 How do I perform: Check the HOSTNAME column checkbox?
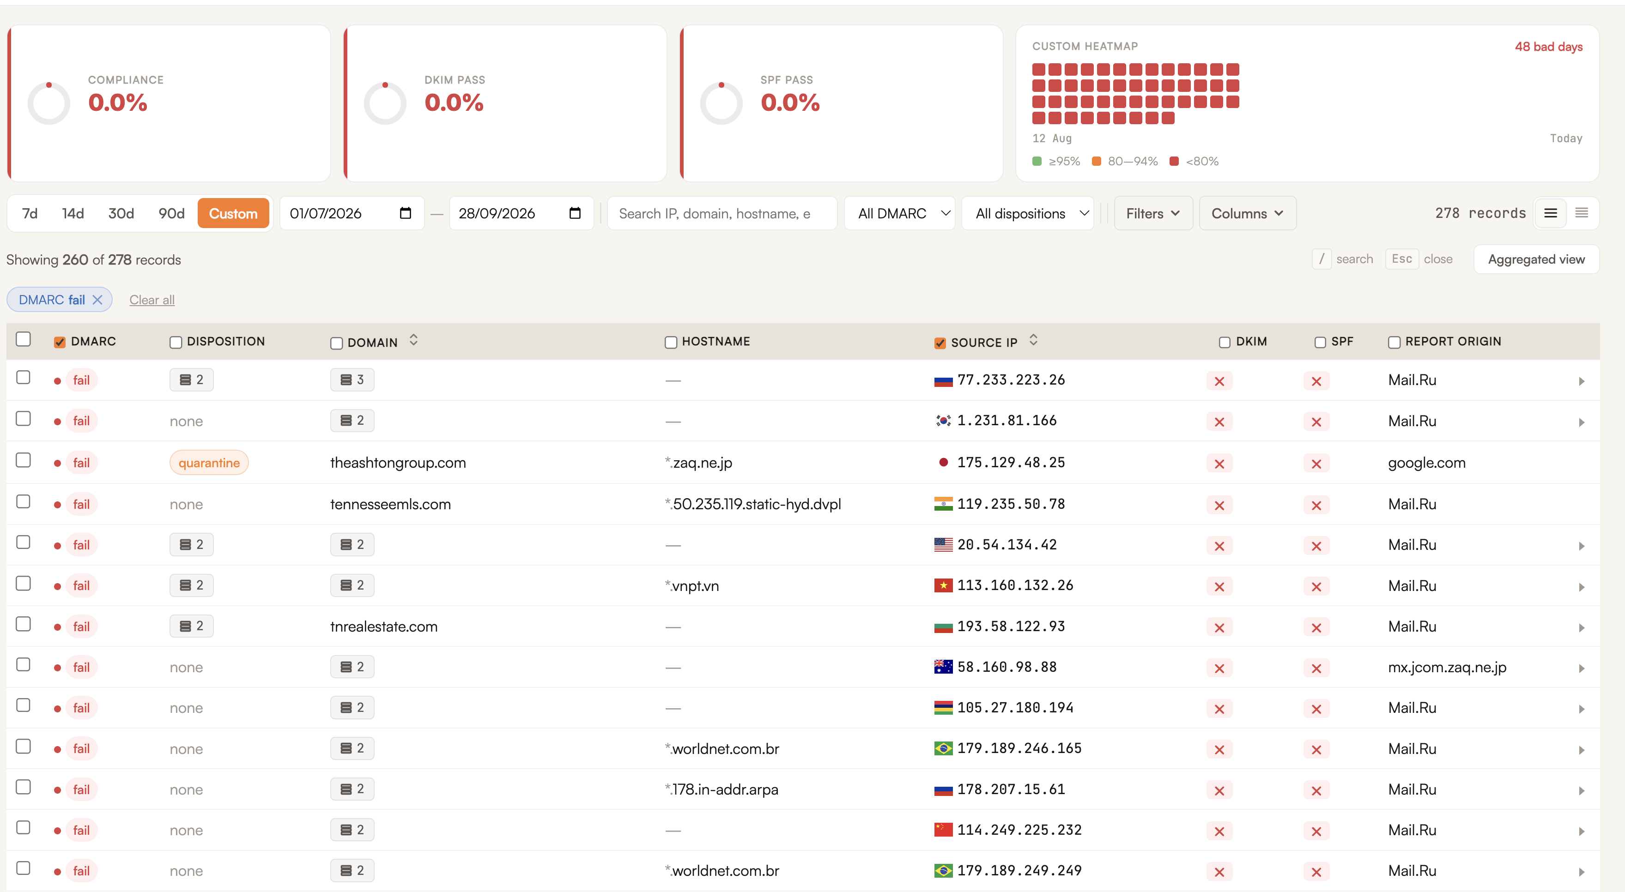[x=671, y=342]
